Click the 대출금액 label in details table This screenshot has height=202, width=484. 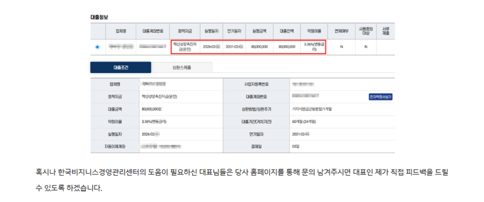click(x=115, y=109)
